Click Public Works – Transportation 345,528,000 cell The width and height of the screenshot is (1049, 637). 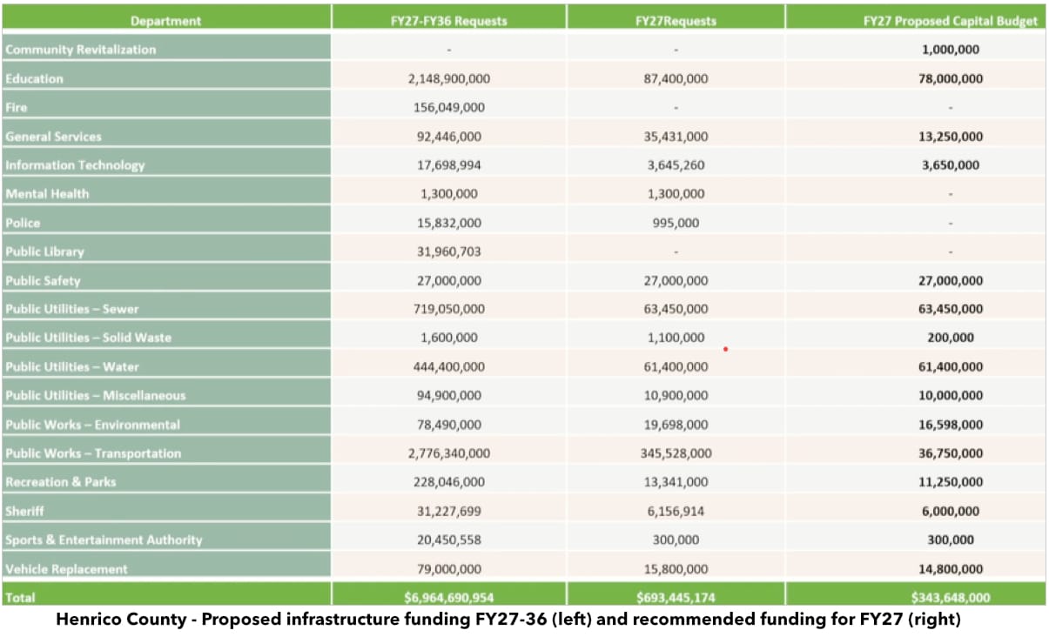[676, 453]
